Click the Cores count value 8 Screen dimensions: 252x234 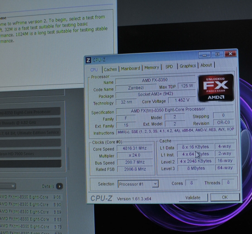click(x=192, y=183)
